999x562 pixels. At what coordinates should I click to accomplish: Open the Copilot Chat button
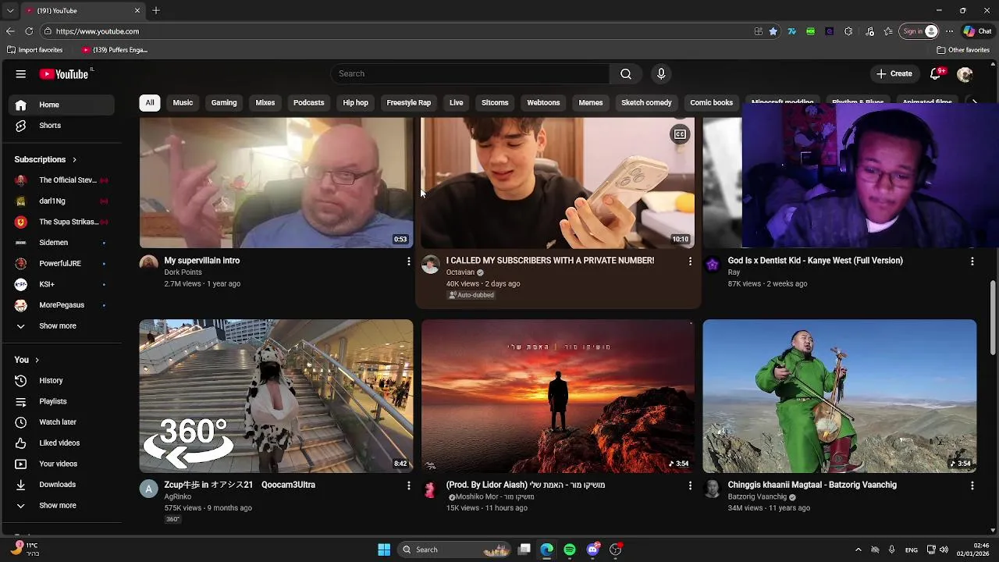click(977, 31)
